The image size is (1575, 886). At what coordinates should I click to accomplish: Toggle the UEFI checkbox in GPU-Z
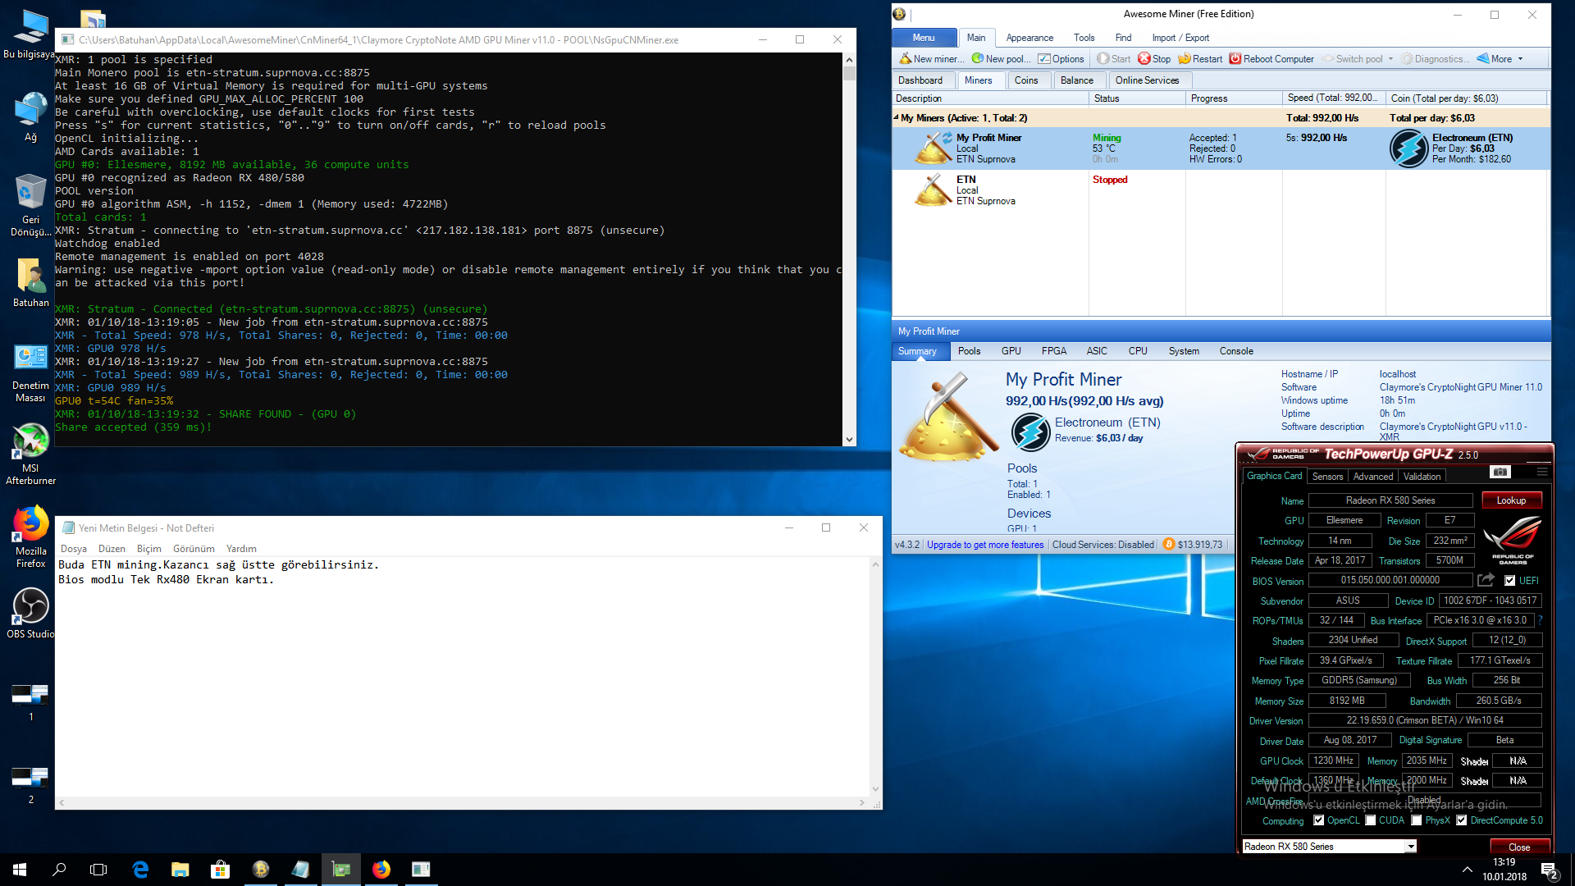1509,580
